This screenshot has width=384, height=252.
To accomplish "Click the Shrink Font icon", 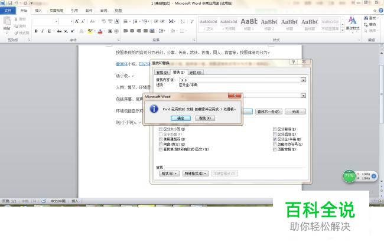I will (83, 21).
